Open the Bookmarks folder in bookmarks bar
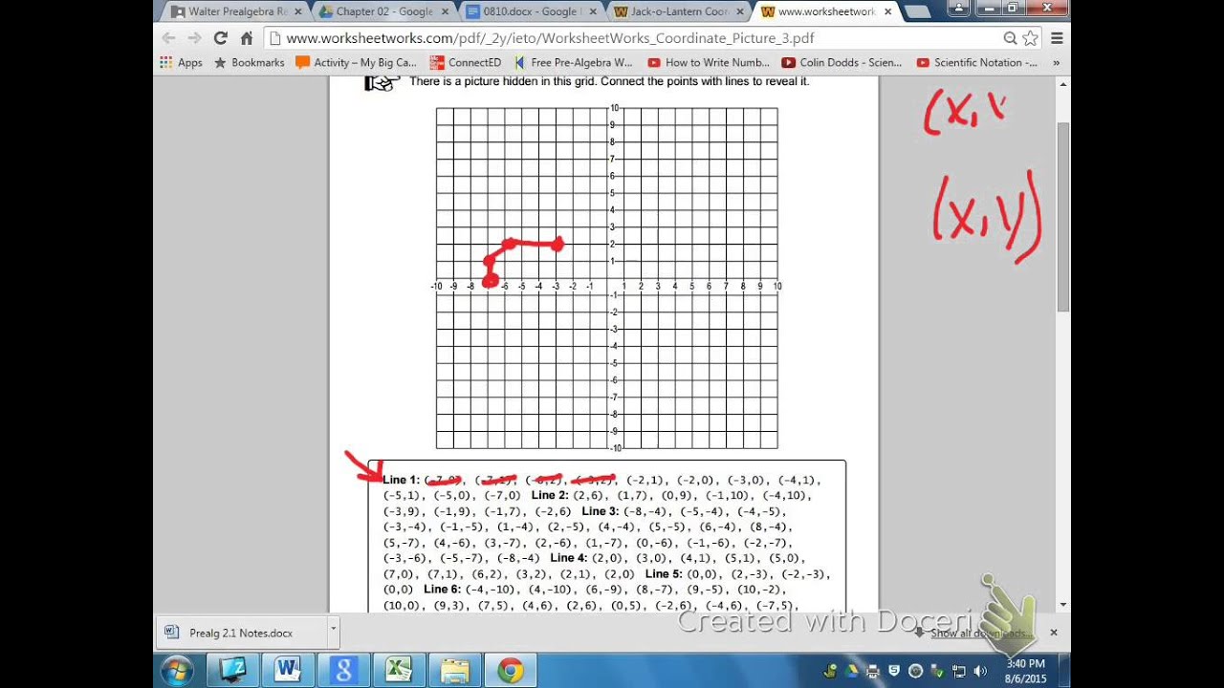The image size is (1224, 688). 249,62
